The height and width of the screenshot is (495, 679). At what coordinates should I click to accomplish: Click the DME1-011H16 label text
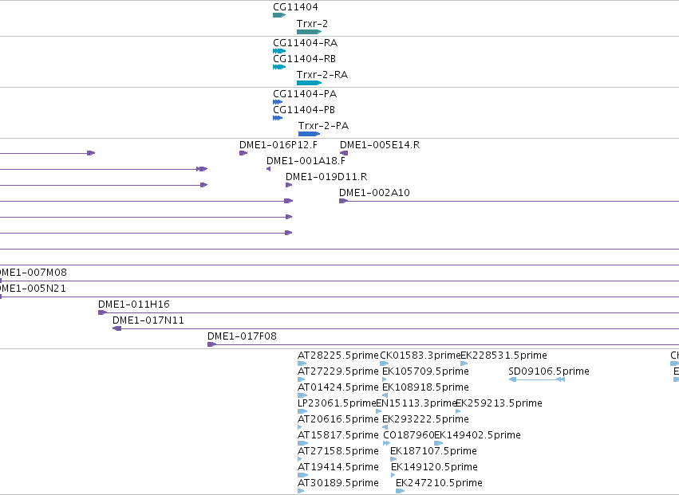(134, 304)
